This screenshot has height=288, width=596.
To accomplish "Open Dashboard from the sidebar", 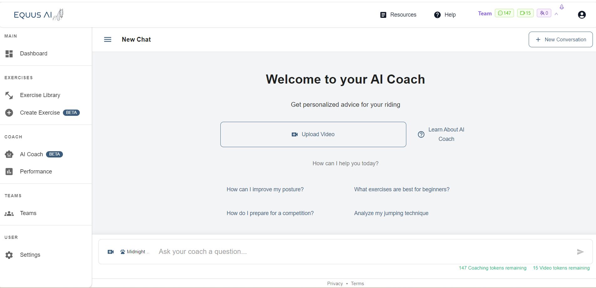I will click(x=33, y=54).
